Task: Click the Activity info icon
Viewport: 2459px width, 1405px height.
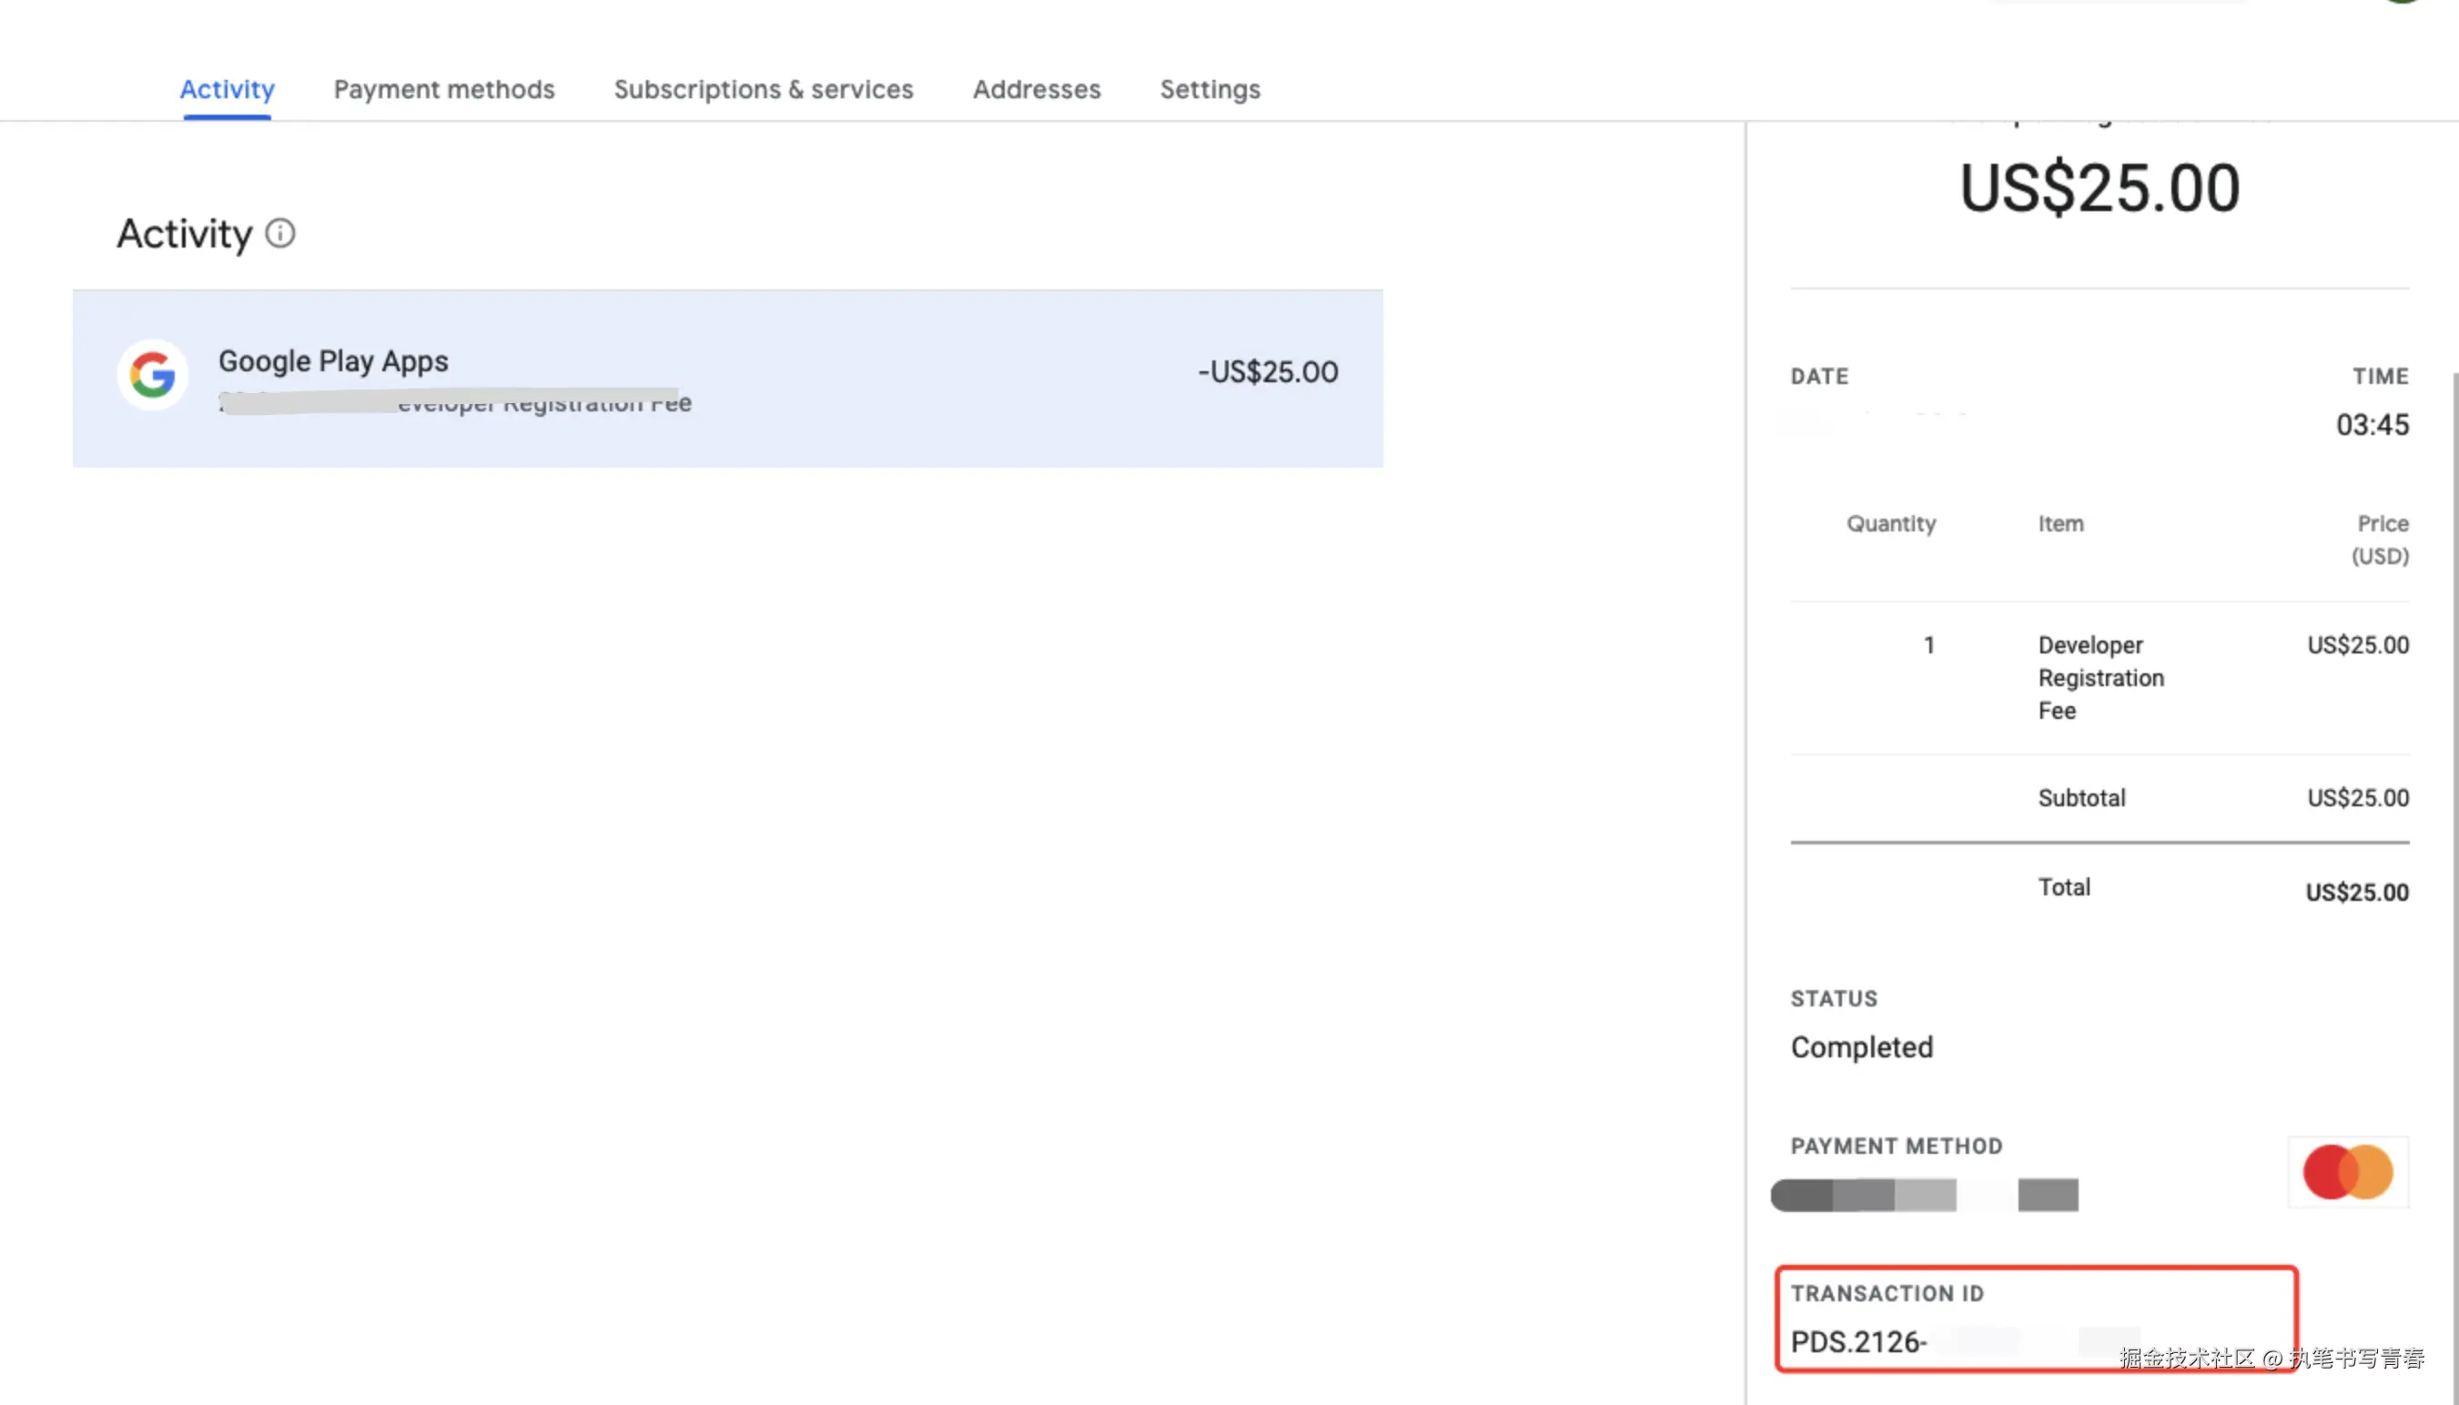Action: [280, 234]
